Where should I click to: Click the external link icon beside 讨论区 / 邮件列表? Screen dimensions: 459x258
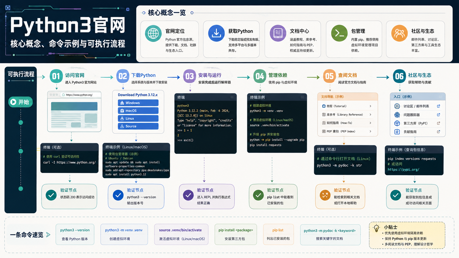point(438,106)
